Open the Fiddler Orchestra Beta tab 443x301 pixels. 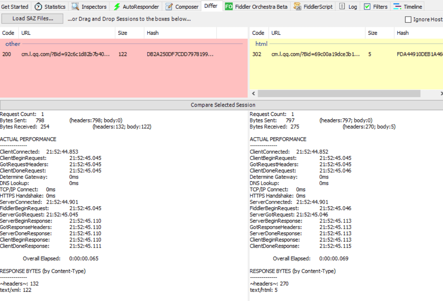click(256, 7)
